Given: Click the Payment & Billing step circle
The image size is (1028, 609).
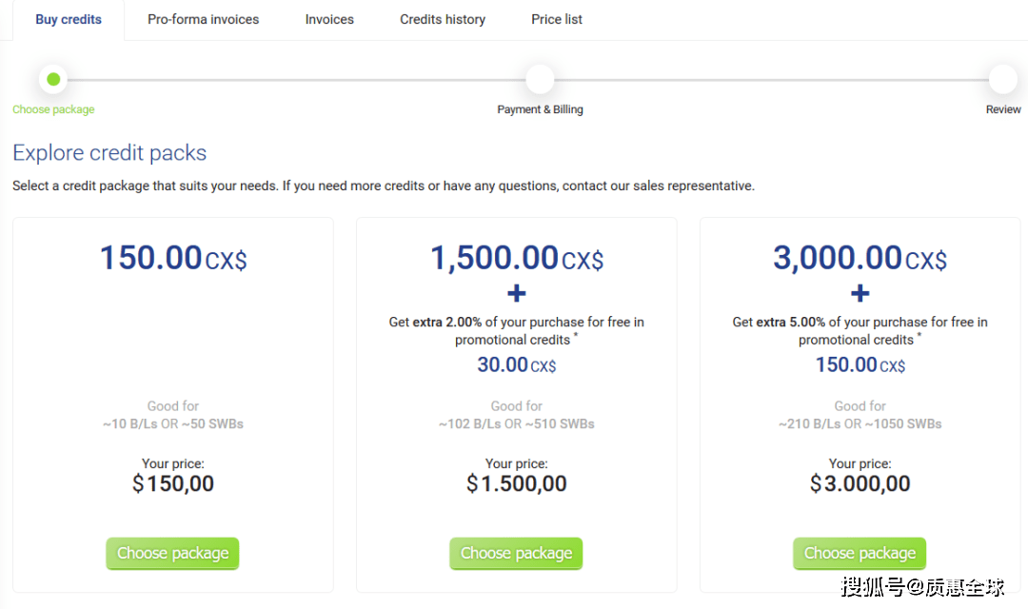Looking at the screenshot, I should pos(540,79).
